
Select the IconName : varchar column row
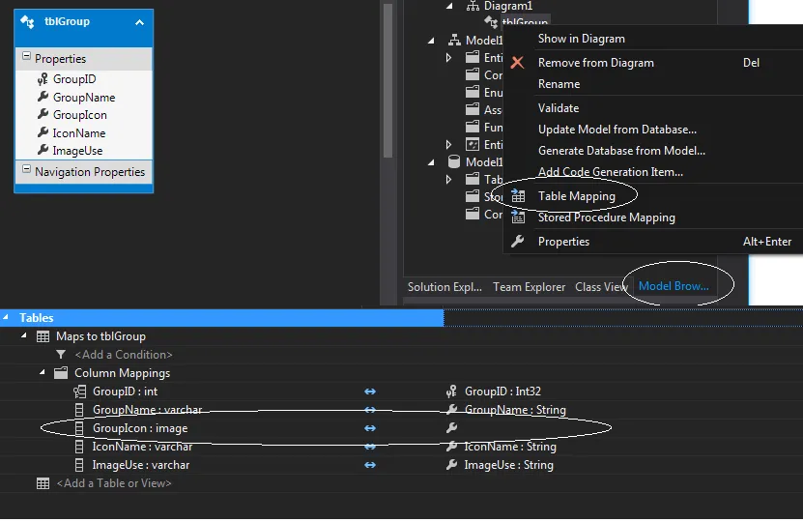(142, 447)
